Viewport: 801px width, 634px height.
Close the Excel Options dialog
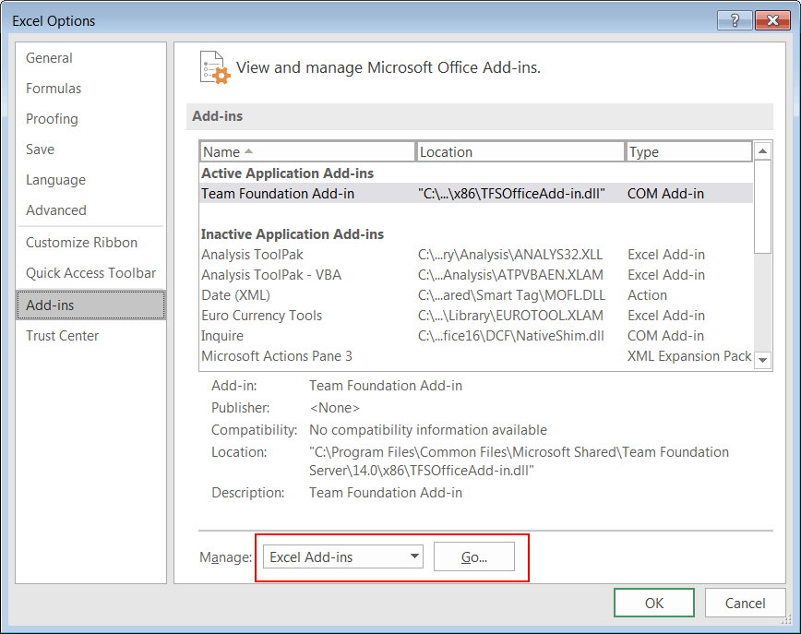click(x=773, y=20)
